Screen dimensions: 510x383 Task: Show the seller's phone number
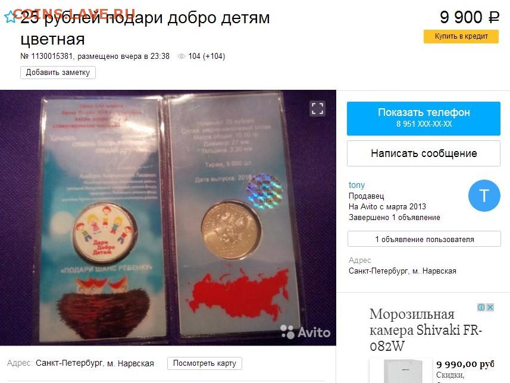(424, 118)
